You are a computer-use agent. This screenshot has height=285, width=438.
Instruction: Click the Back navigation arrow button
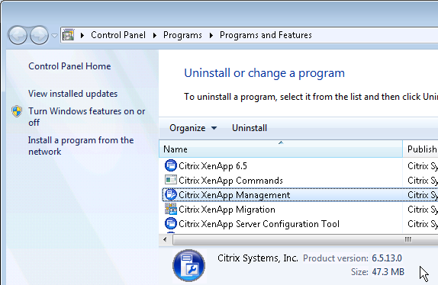click(18, 35)
